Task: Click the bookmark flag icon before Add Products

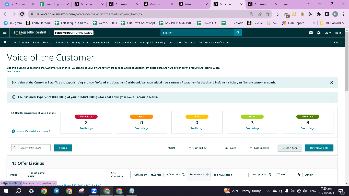Action: click(x=5, y=42)
